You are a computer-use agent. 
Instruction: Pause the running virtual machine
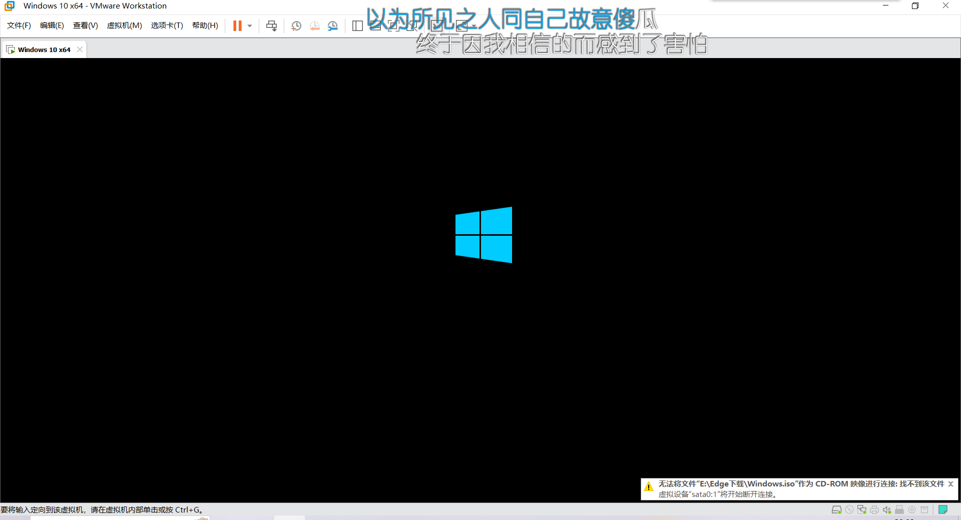point(237,26)
